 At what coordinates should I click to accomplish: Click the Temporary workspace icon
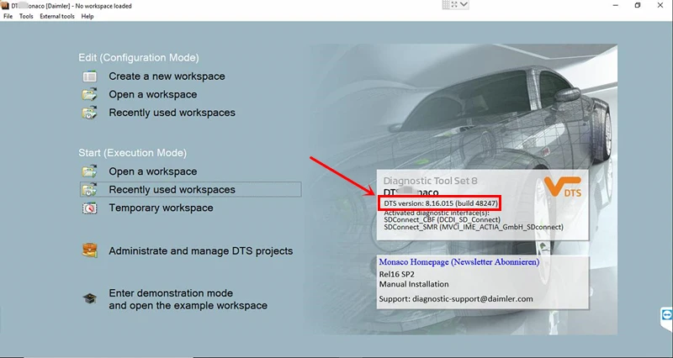(x=90, y=208)
